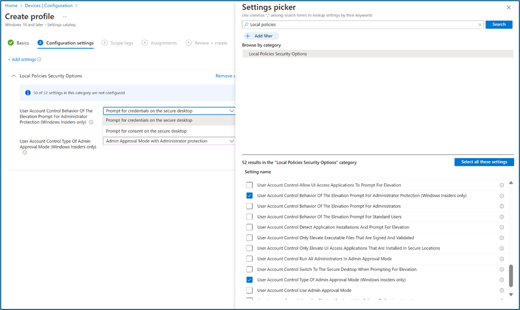
Task: Click the Add filter plus icon
Action: click(248, 36)
